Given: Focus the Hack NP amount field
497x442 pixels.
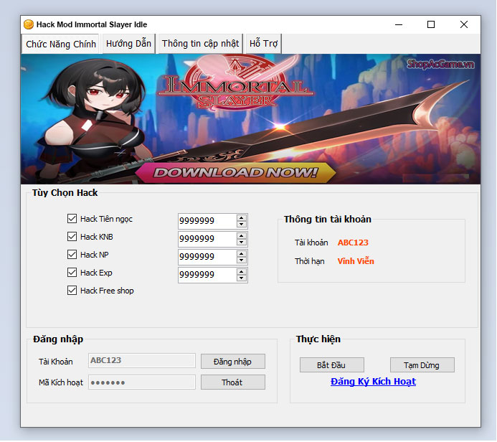Looking at the screenshot, I should tap(207, 257).
